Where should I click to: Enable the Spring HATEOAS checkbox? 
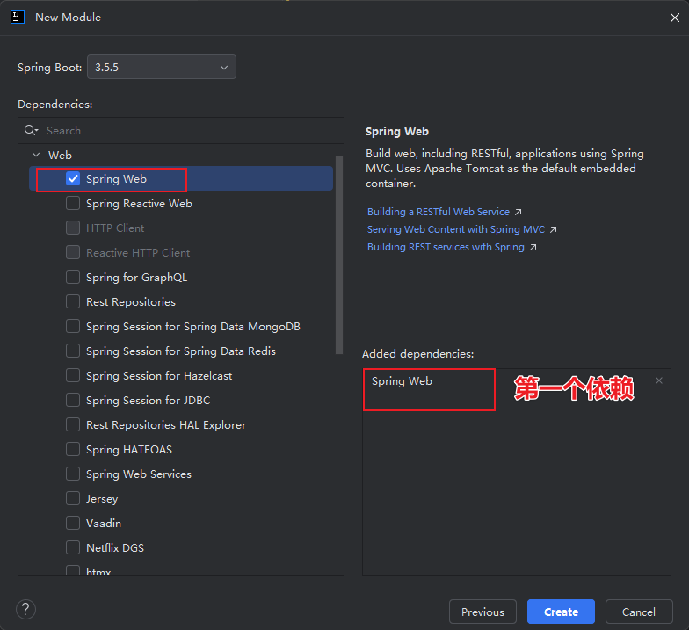(x=73, y=450)
